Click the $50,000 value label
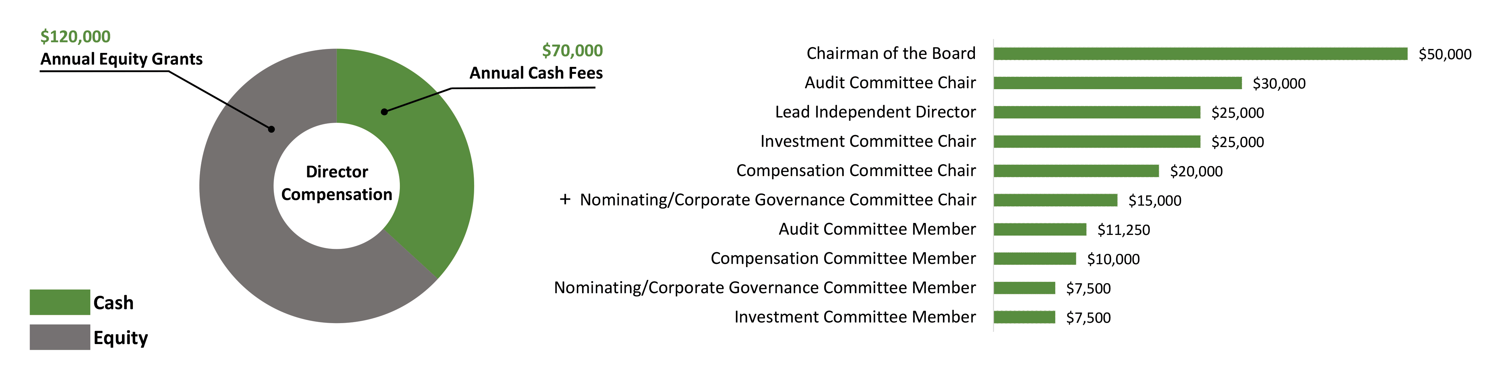The image size is (1496, 378). point(1444,55)
